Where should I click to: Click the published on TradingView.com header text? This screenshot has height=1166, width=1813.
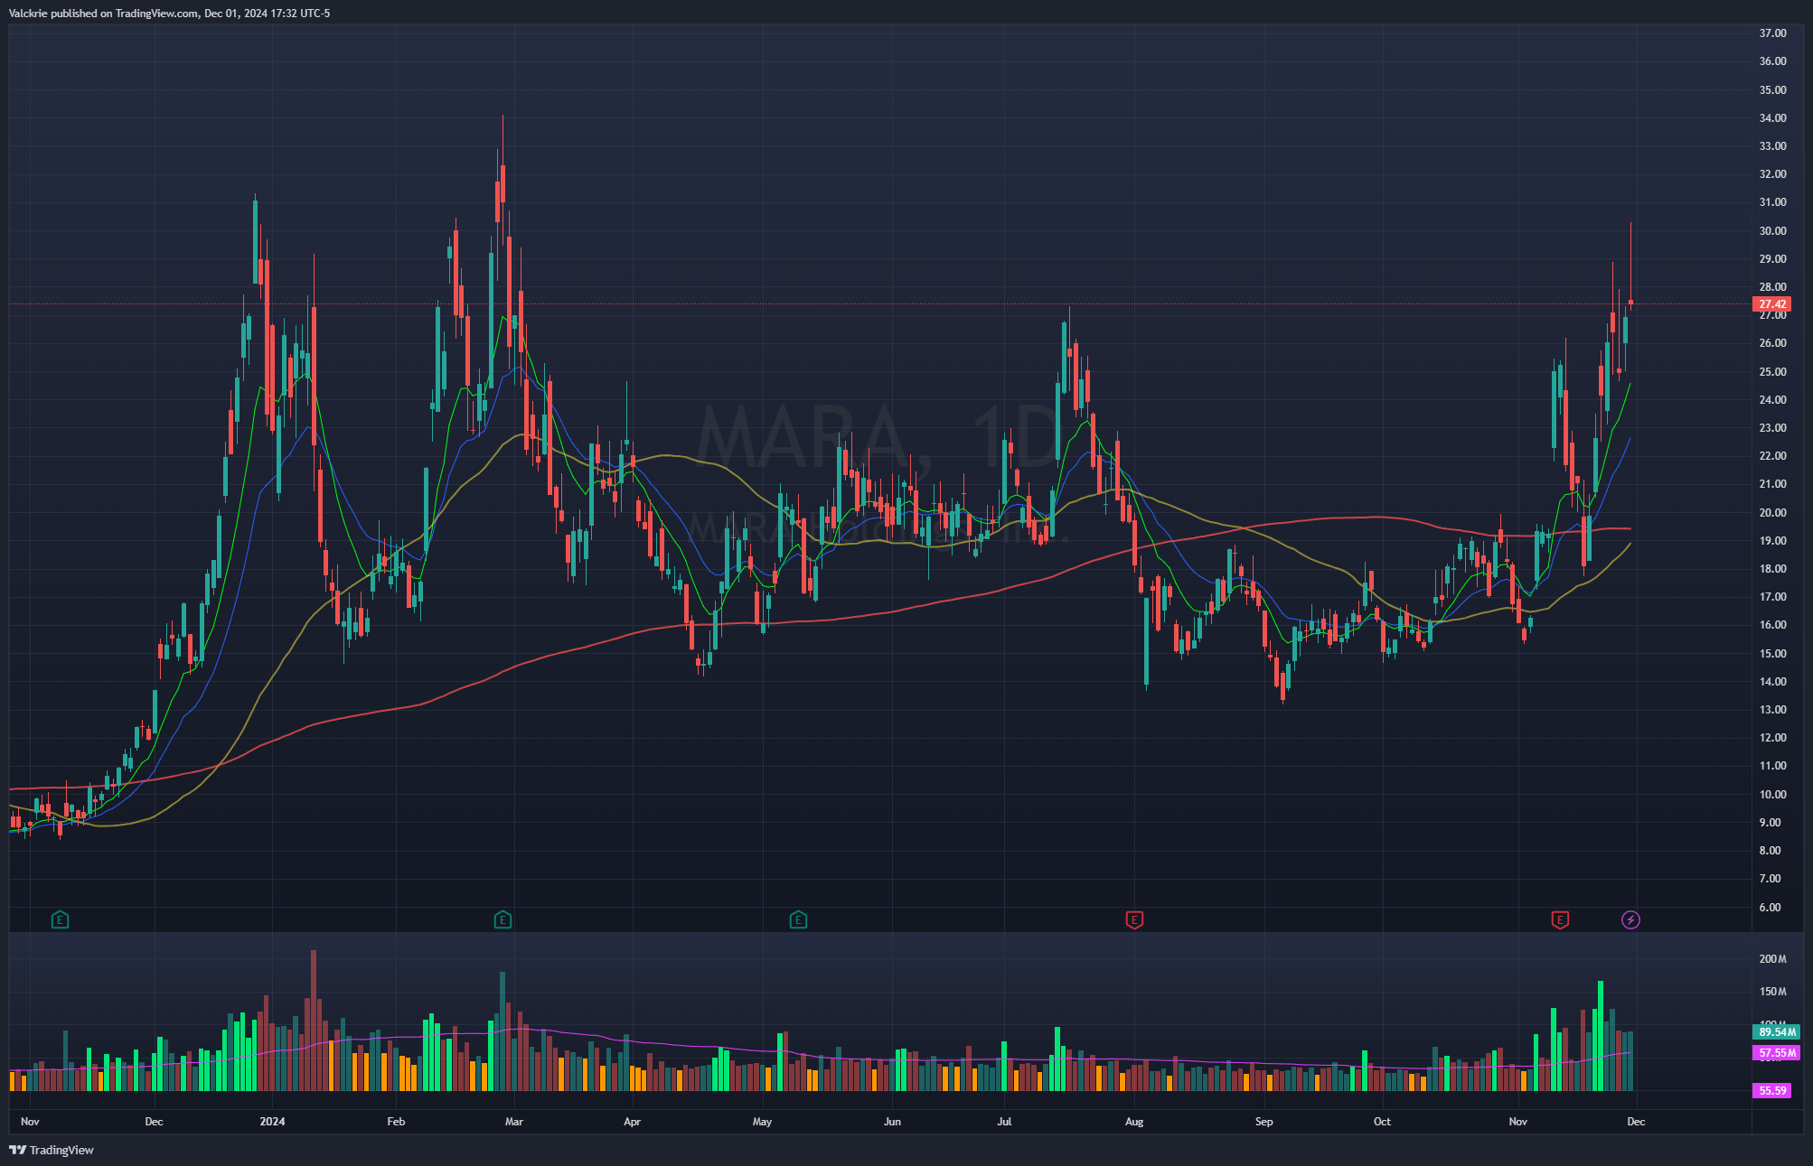[169, 14]
